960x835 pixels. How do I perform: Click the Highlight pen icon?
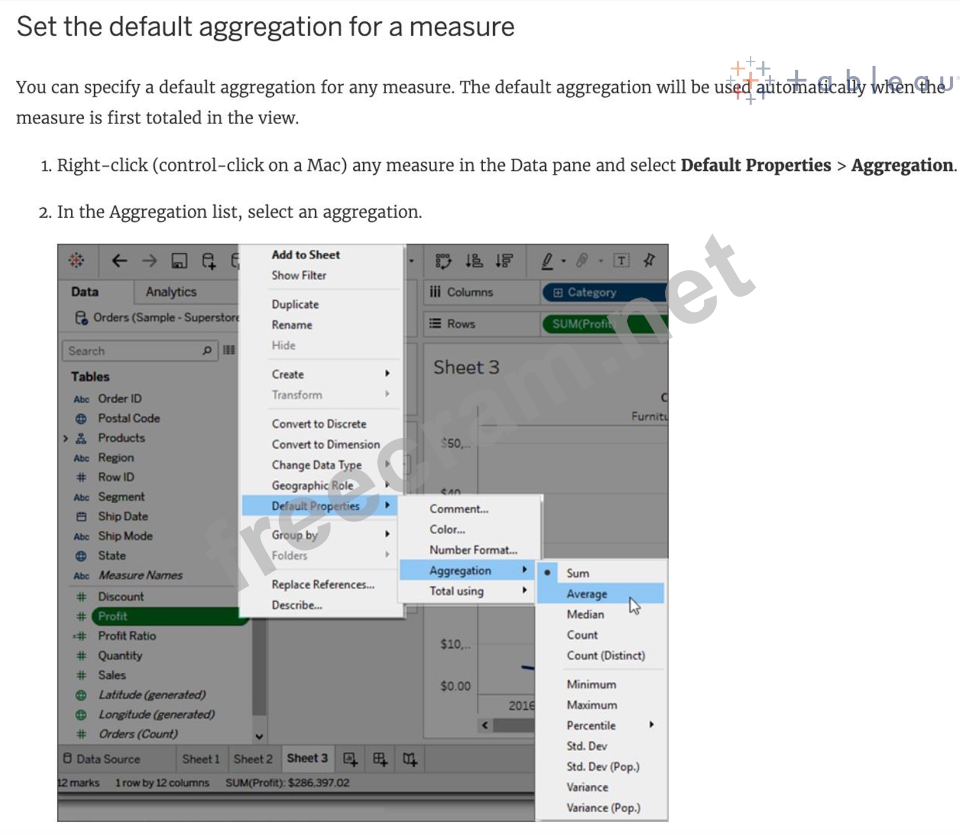point(548,260)
